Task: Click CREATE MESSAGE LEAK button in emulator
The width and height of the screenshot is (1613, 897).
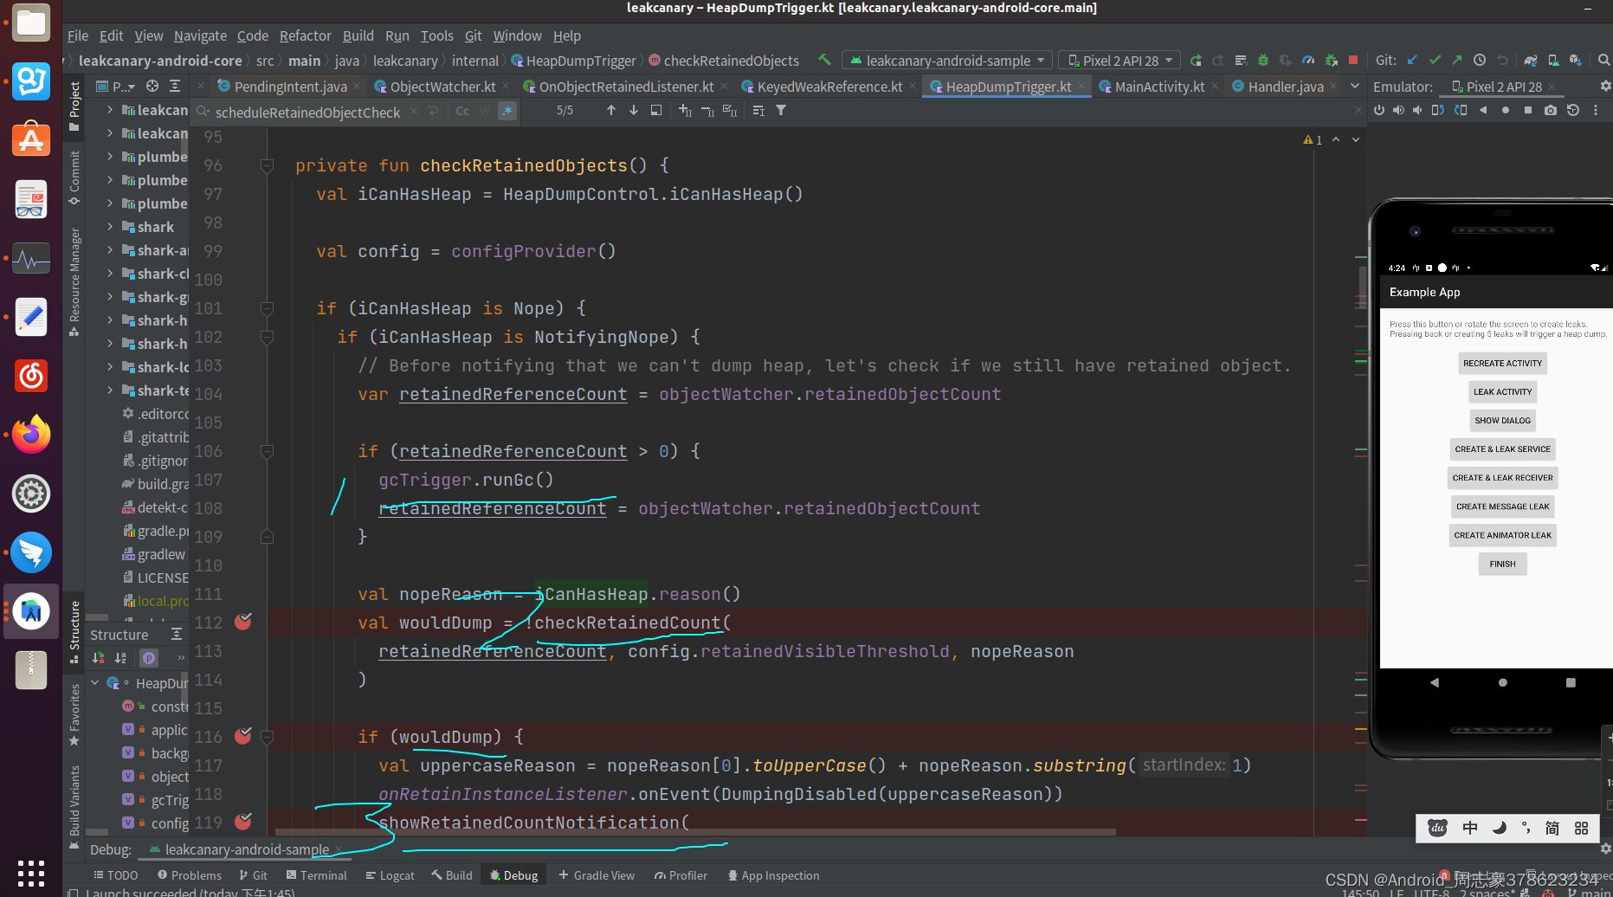Action: (1502, 507)
